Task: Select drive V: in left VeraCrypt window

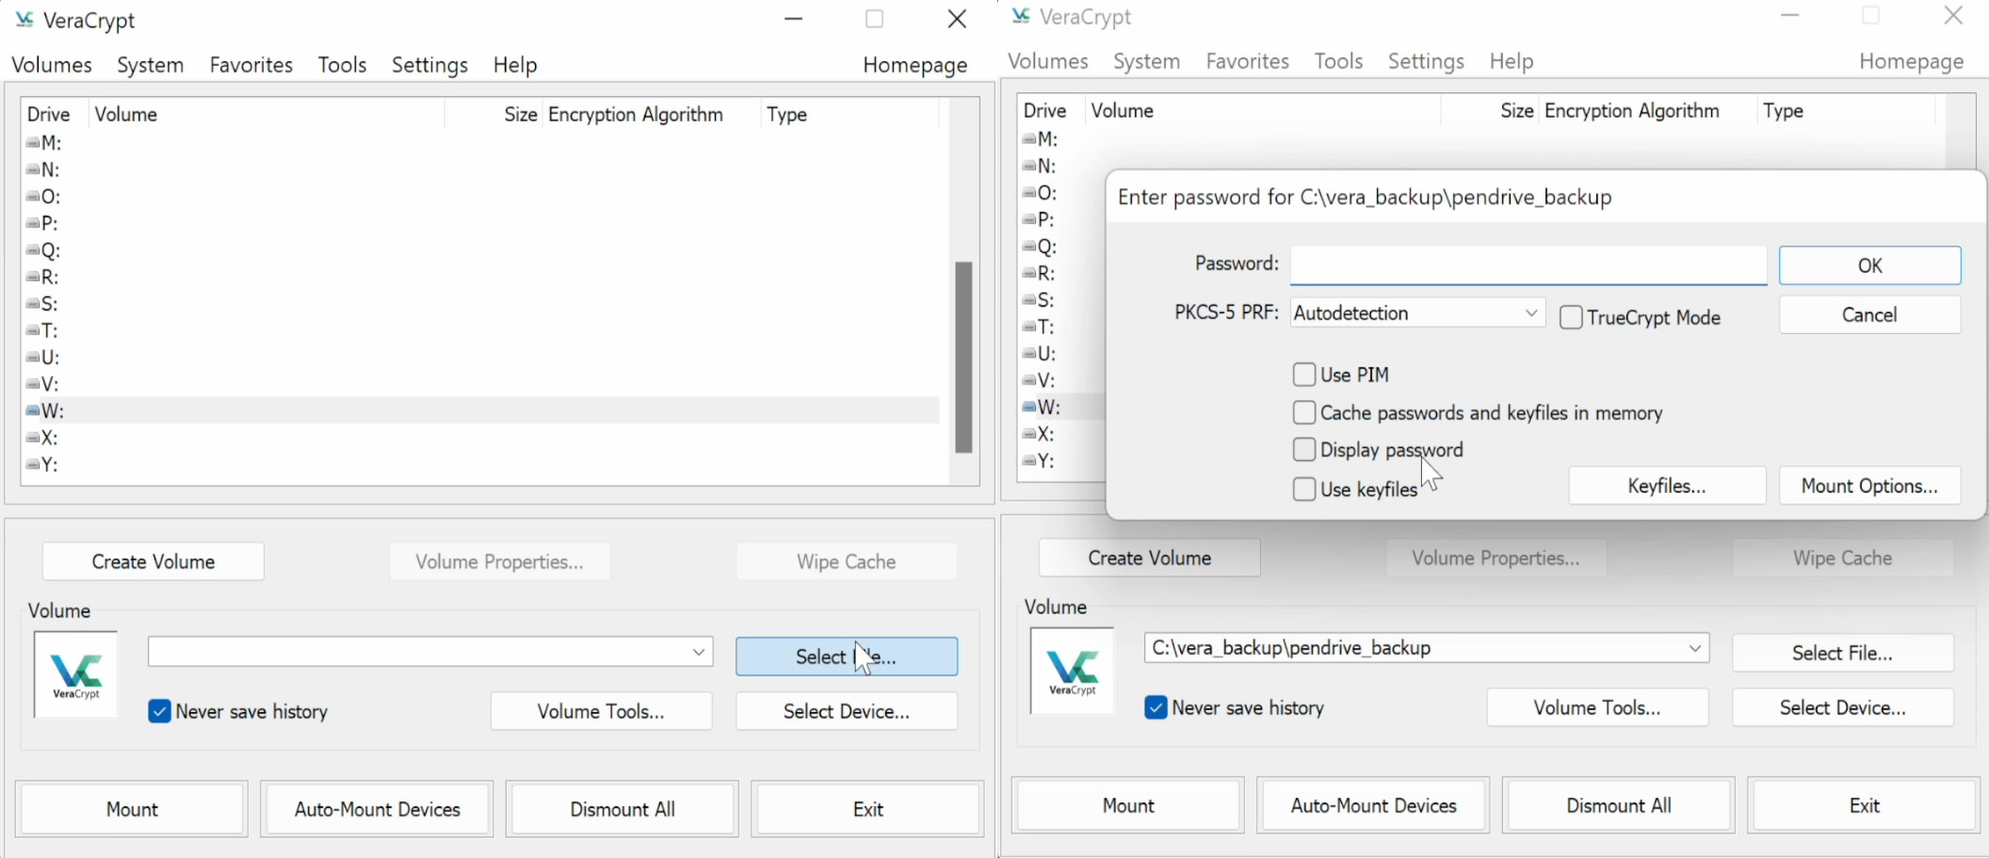Action: pos(43,385)
